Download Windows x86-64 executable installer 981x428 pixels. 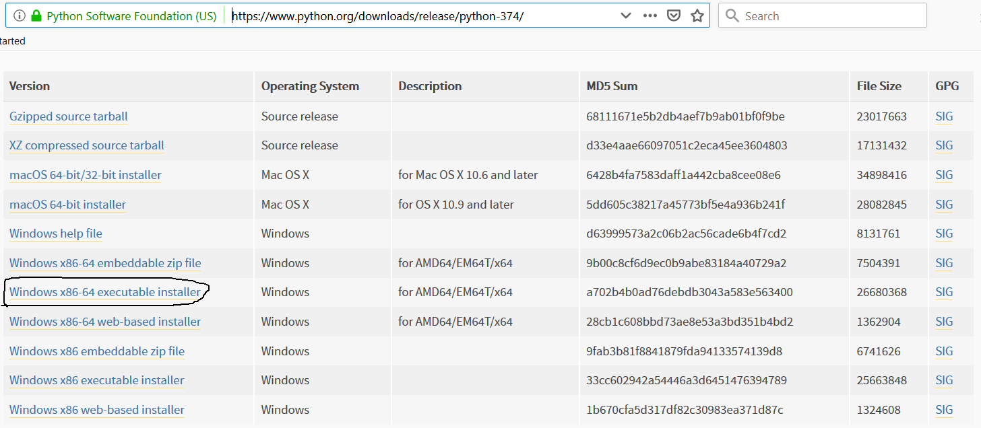click(x=105, y=292)
